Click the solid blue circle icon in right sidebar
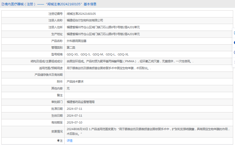The height and width of the screenshot is (147, 235). coord(234,42)
